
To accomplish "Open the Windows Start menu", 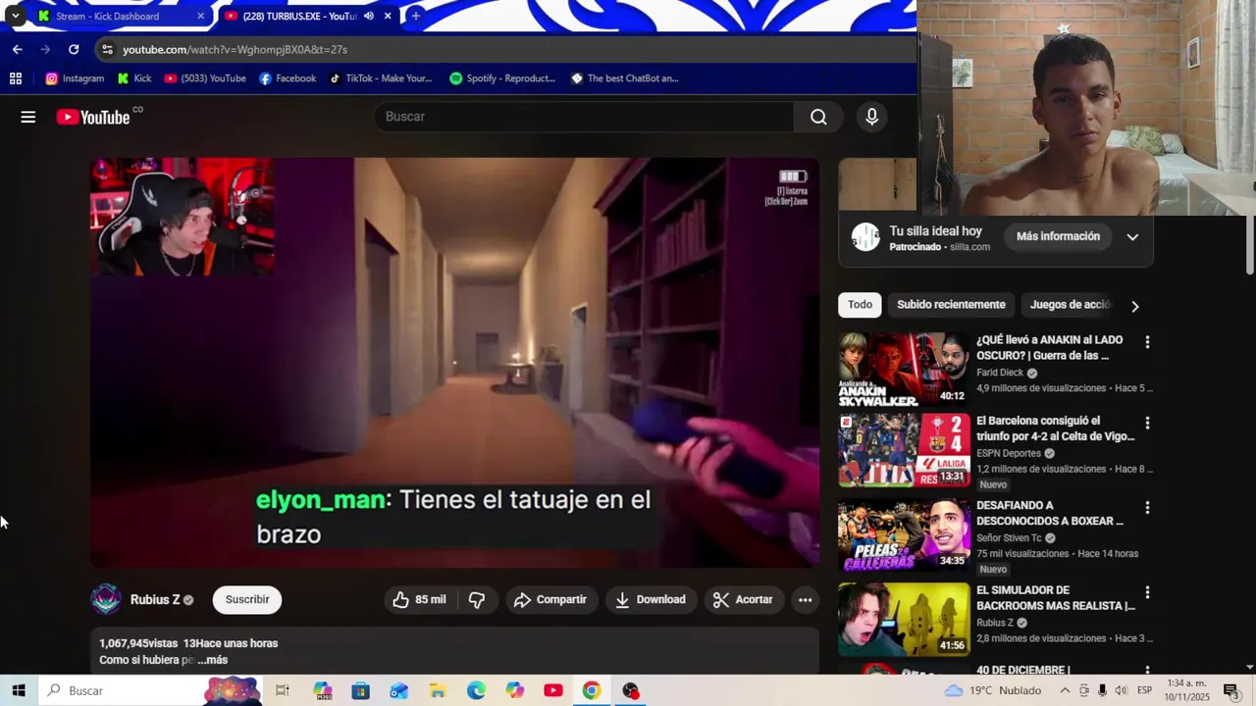I will click(19, 690).
